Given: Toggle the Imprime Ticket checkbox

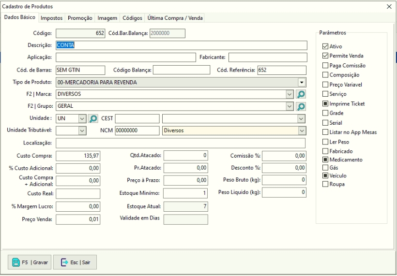Looking at the screenshot, I should pyautogui.click(x=325, y=103).
